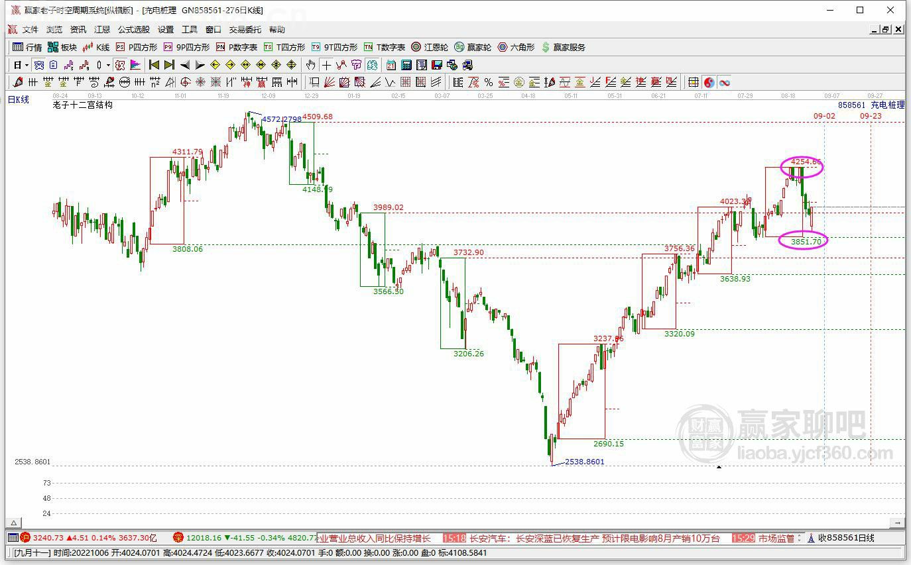Screen dimensions: 911x565
Task: Click the black left arrow icon
Action: pyautogui.click(x=185, y=65)
